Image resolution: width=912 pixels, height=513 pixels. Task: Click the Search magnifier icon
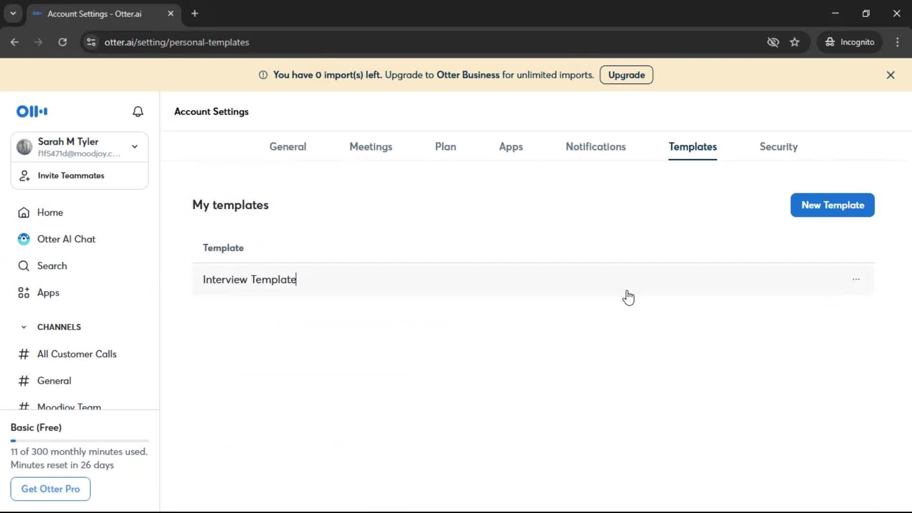pos(24,266)
